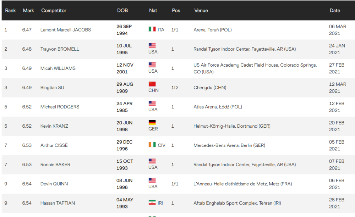Sort by the Mark column header
Image resolution: width=355 pixels, height=217 pixels.
pyautogui.click(x=28, y=10)
